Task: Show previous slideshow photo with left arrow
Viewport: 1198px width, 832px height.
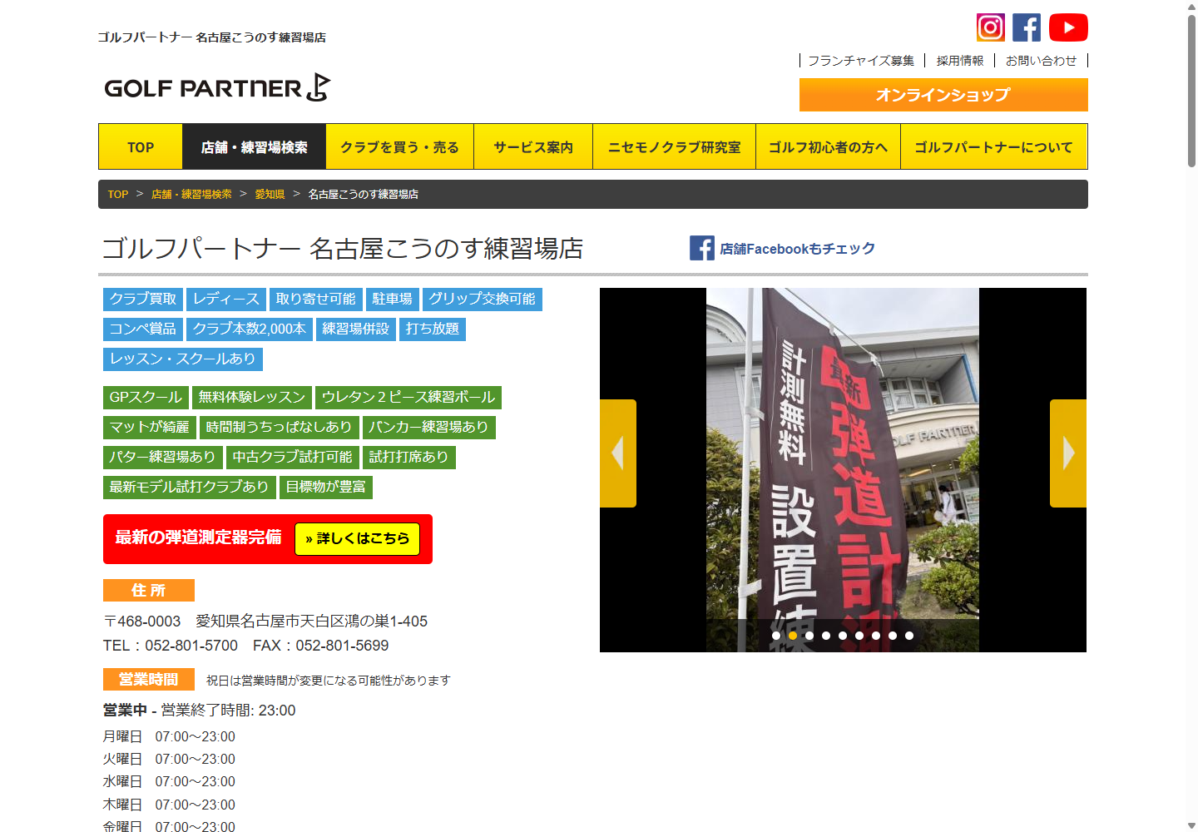Action: pyautogui.click(x=618, y=453)
